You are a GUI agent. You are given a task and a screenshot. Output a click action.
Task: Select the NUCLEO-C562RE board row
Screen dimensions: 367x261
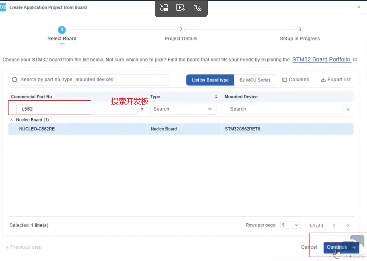[x=181, y=129]
